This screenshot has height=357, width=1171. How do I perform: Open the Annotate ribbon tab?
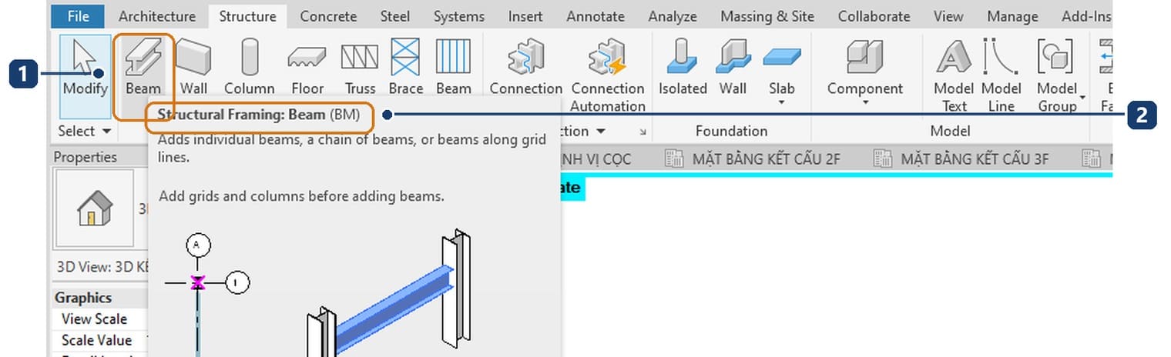point(596,15)
